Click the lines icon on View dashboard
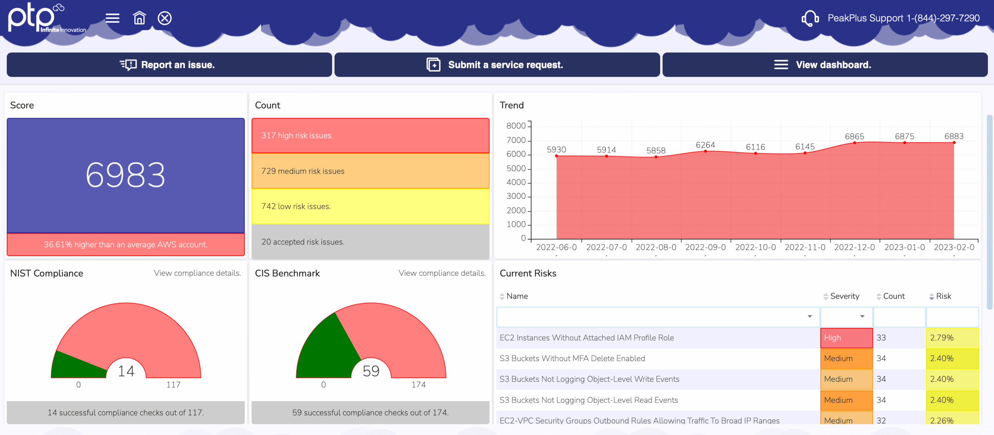Image resolution: width=994 pixels, height=435 pixels. click(x=781, y=65)
